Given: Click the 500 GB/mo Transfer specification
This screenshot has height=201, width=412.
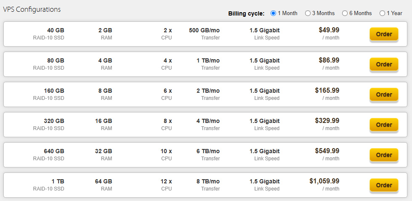Looking at the screenshot, I should pos(204,34).
